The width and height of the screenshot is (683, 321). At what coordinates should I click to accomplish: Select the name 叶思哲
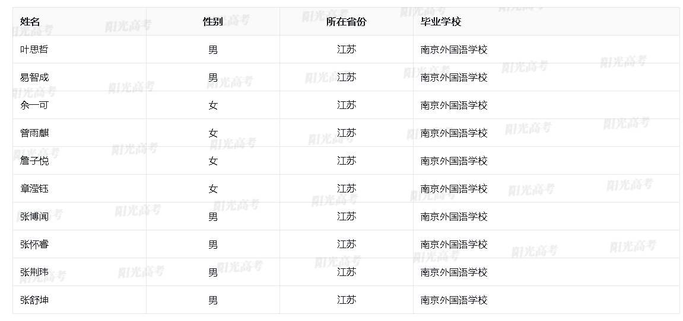coord(34,50)
